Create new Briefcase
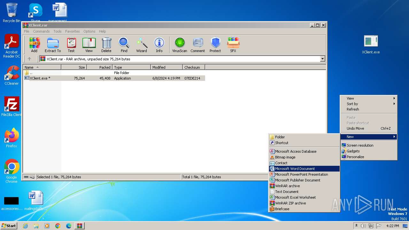409x230 pixels. 304,209
